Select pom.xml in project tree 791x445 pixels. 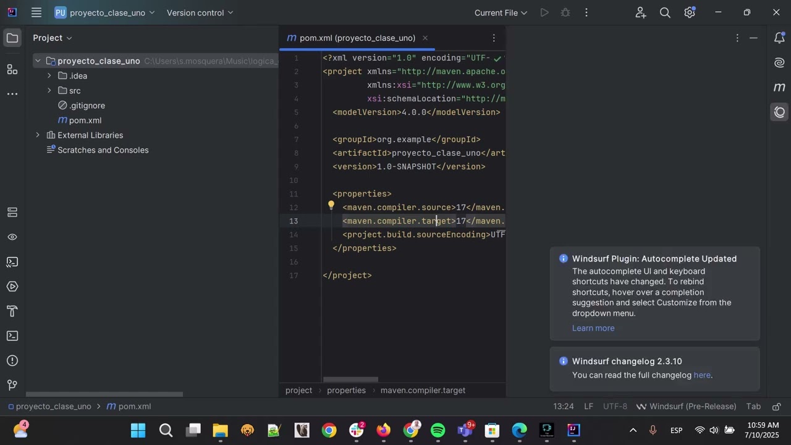click(x=79, y=120)
